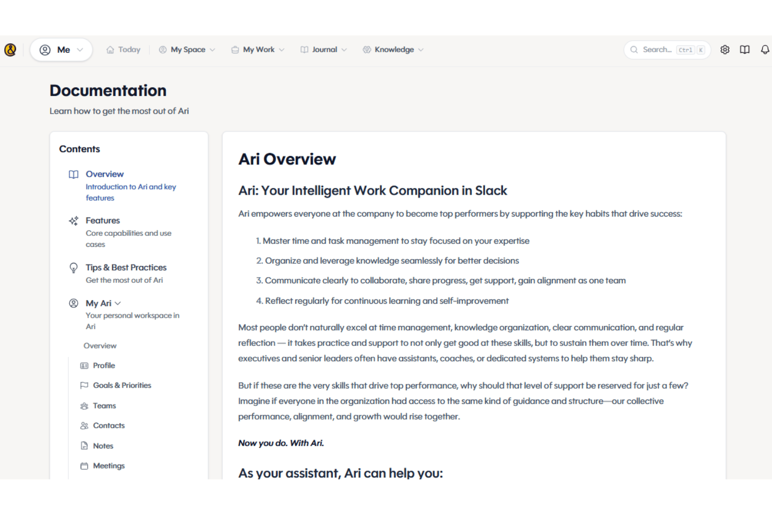The width and height of the screenshot is (772, 515).
Task: Click the Features sparkle icon
Action: click(74, 221)
